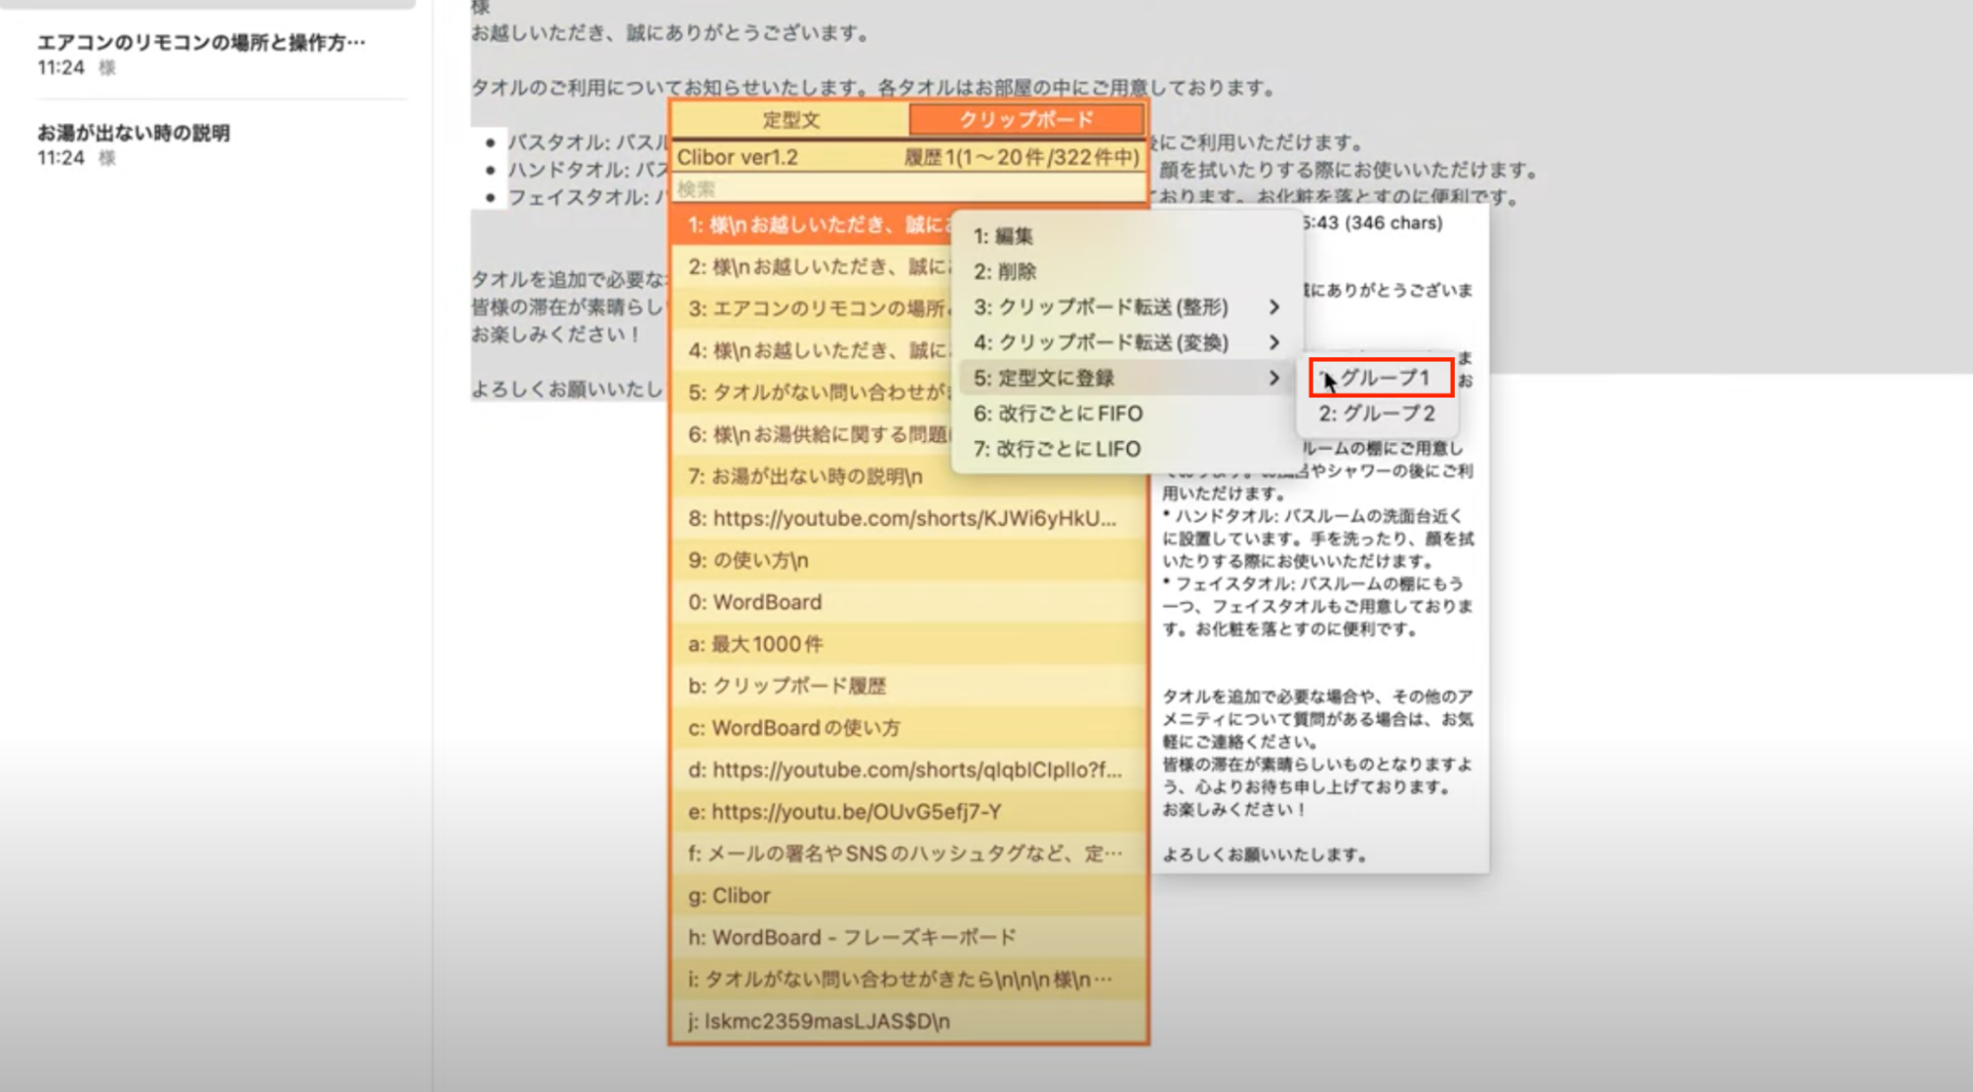Choose 編集 from the context menu
The image size is (1973, 1092).
1003,236
